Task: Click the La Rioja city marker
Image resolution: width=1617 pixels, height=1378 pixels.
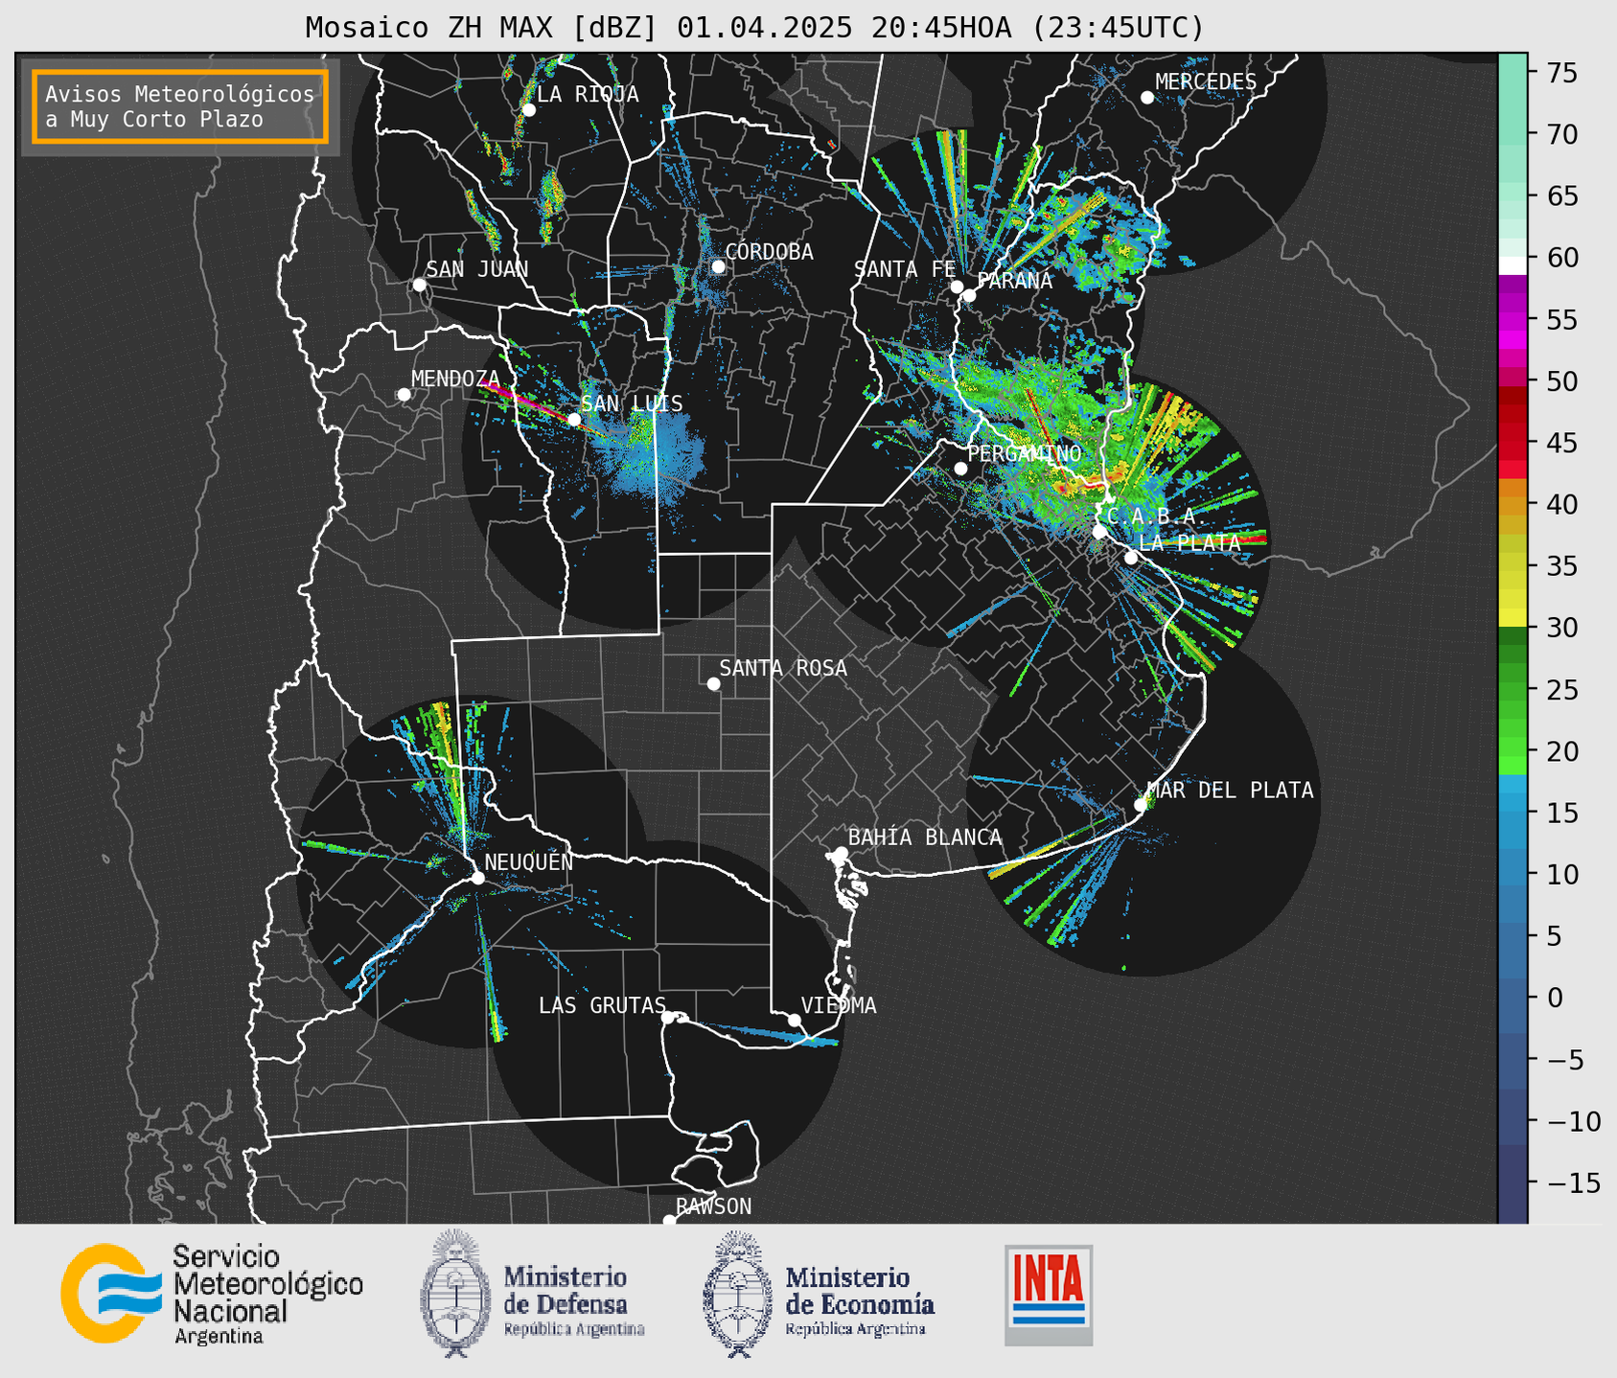Action: (x=528, y=109)
